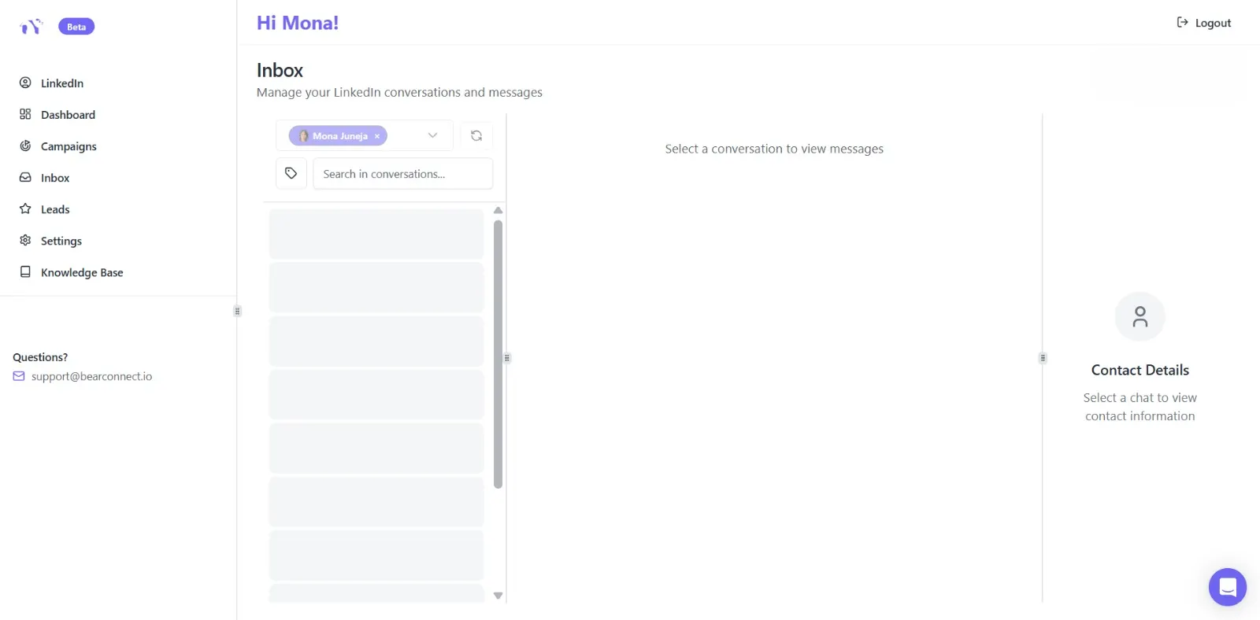The image size is (1260, 620).
Task: Remove Mona Juneja account chip
Action: pyautogui.click(x=377, y=136)
